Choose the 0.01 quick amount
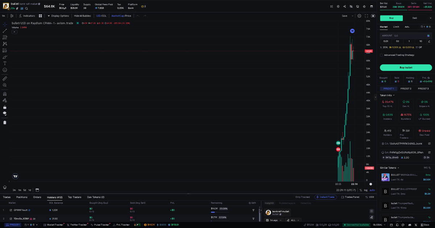Image resolution: width=435 pixels, height=228 pixels. tap(386, 42)
